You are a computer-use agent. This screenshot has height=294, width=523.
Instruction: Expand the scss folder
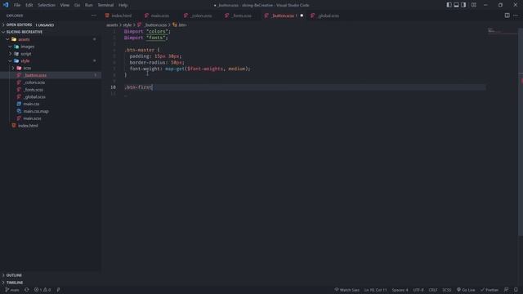coord(13,68)
